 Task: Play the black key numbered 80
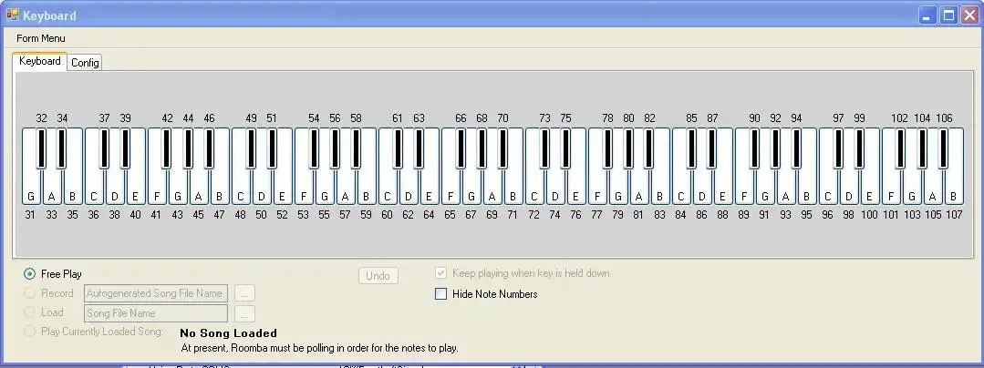tap(629, 148)
